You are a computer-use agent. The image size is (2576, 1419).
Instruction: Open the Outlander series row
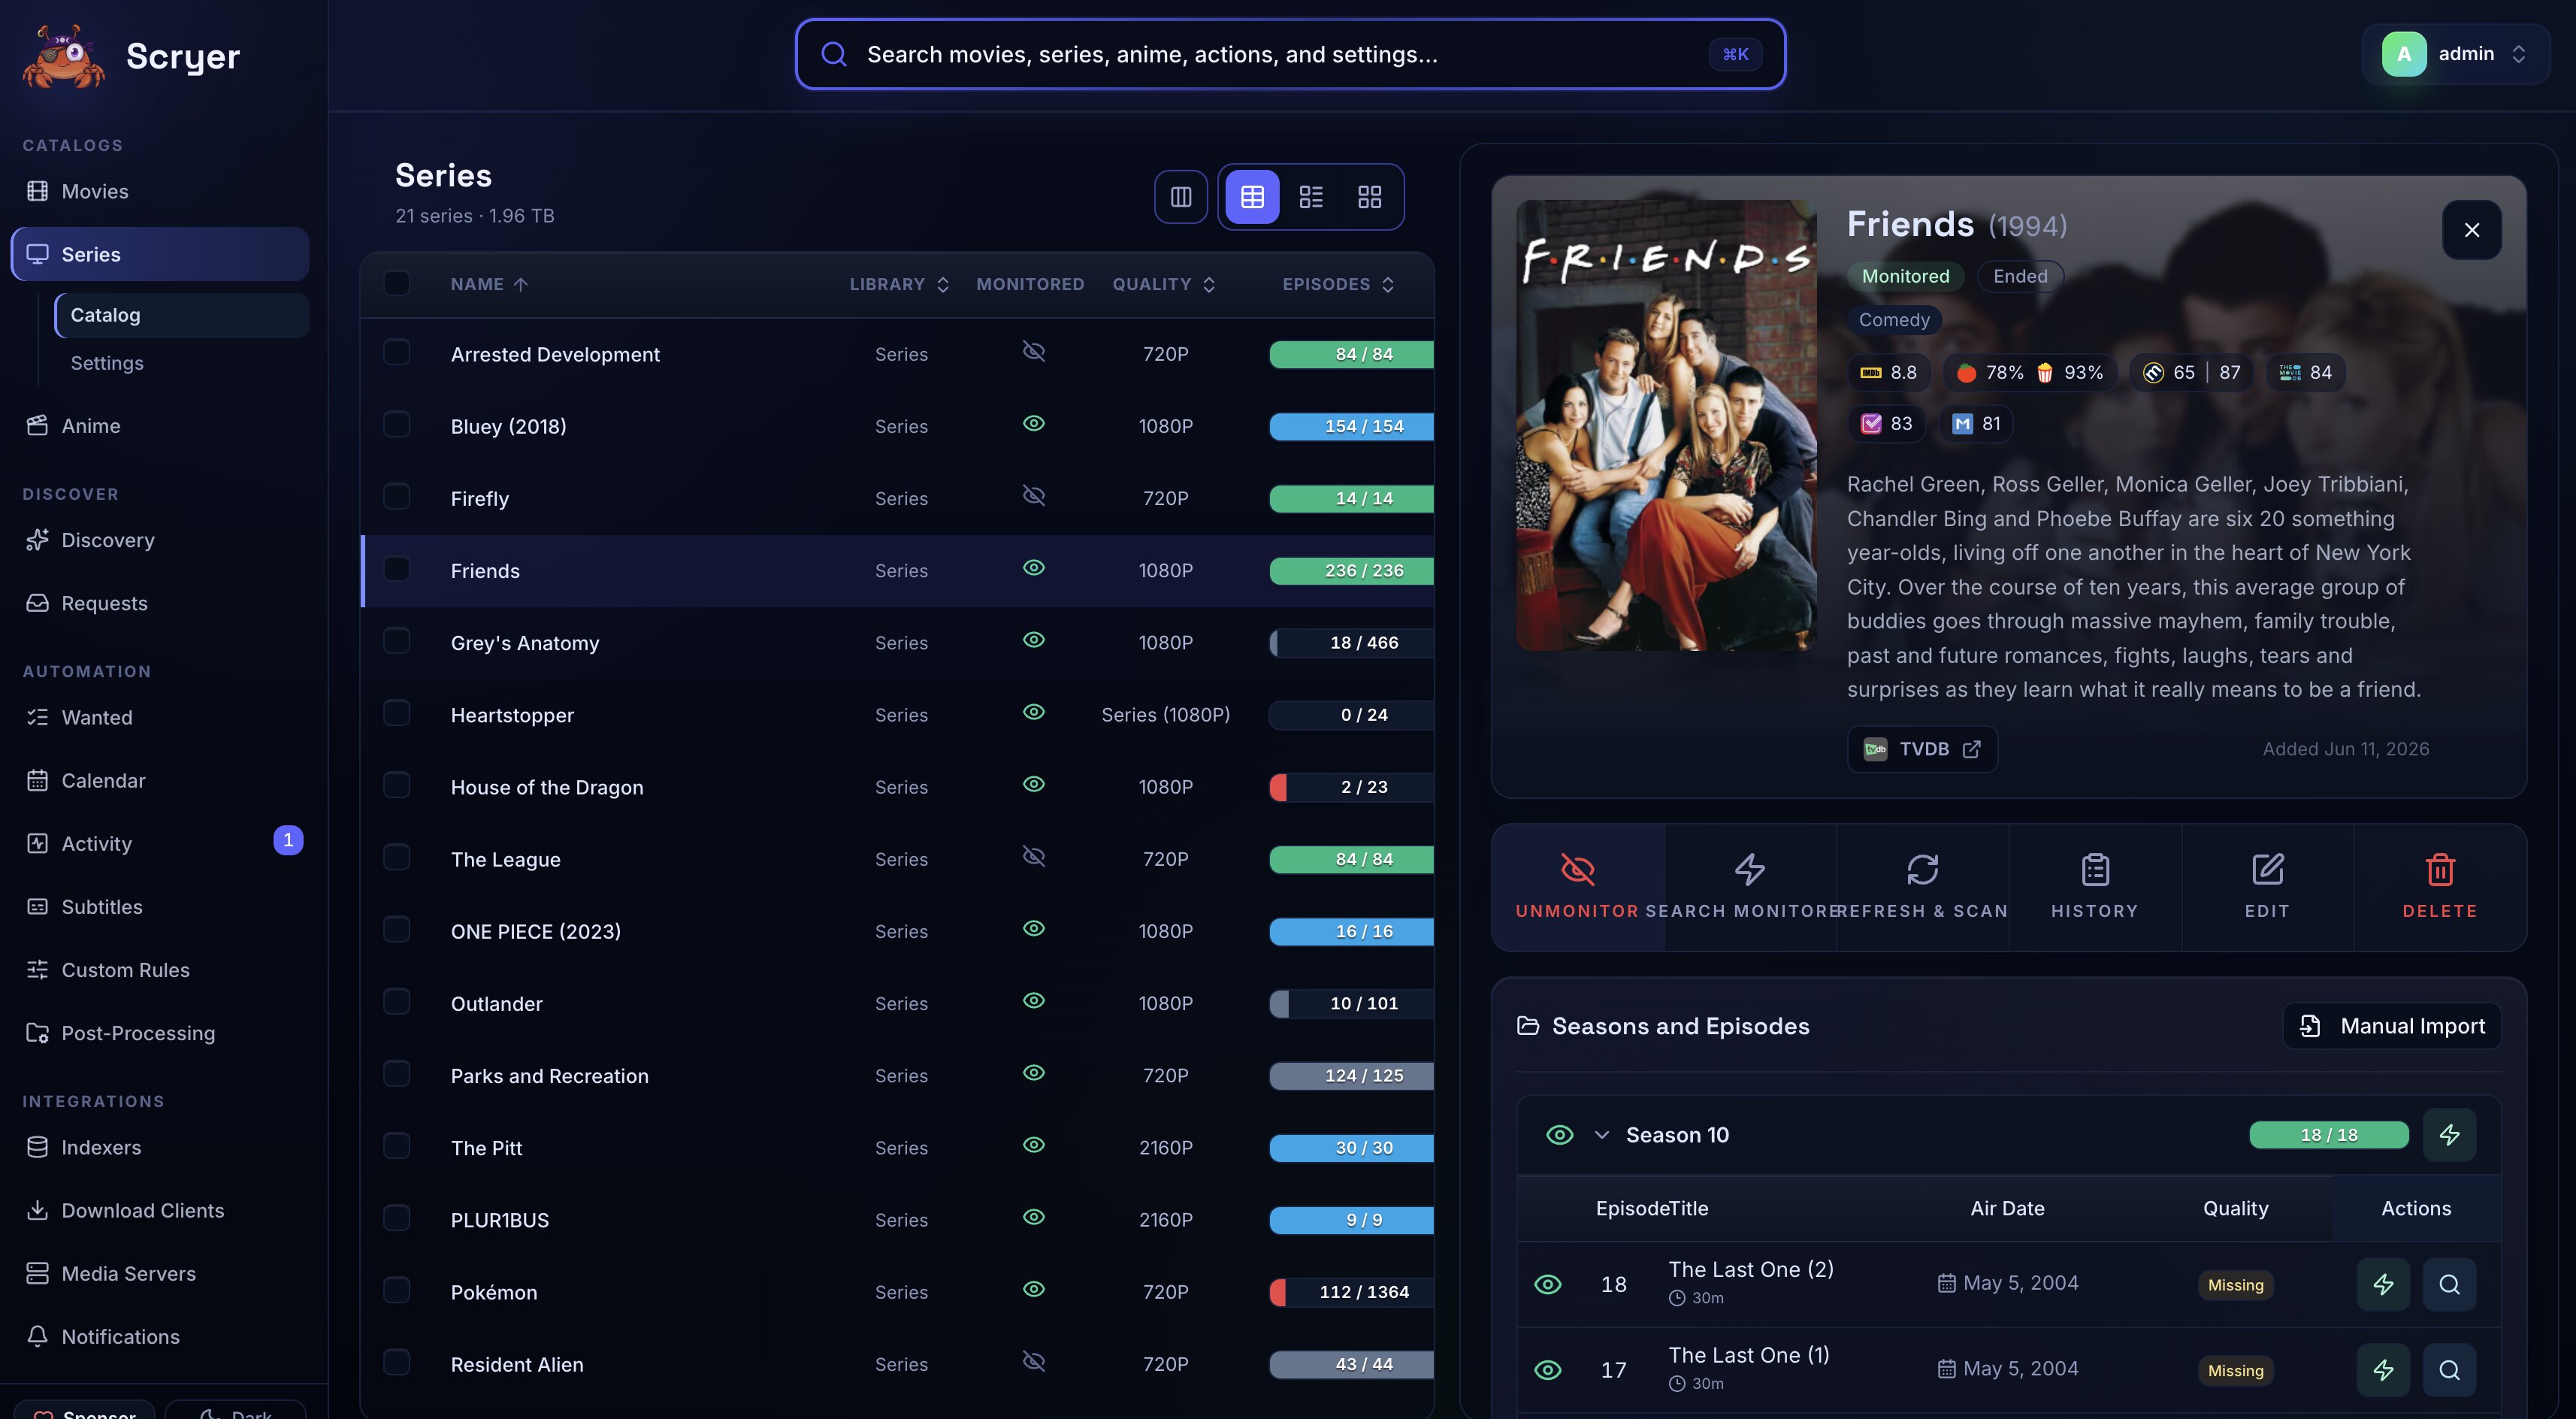[x=897, y=1003]
